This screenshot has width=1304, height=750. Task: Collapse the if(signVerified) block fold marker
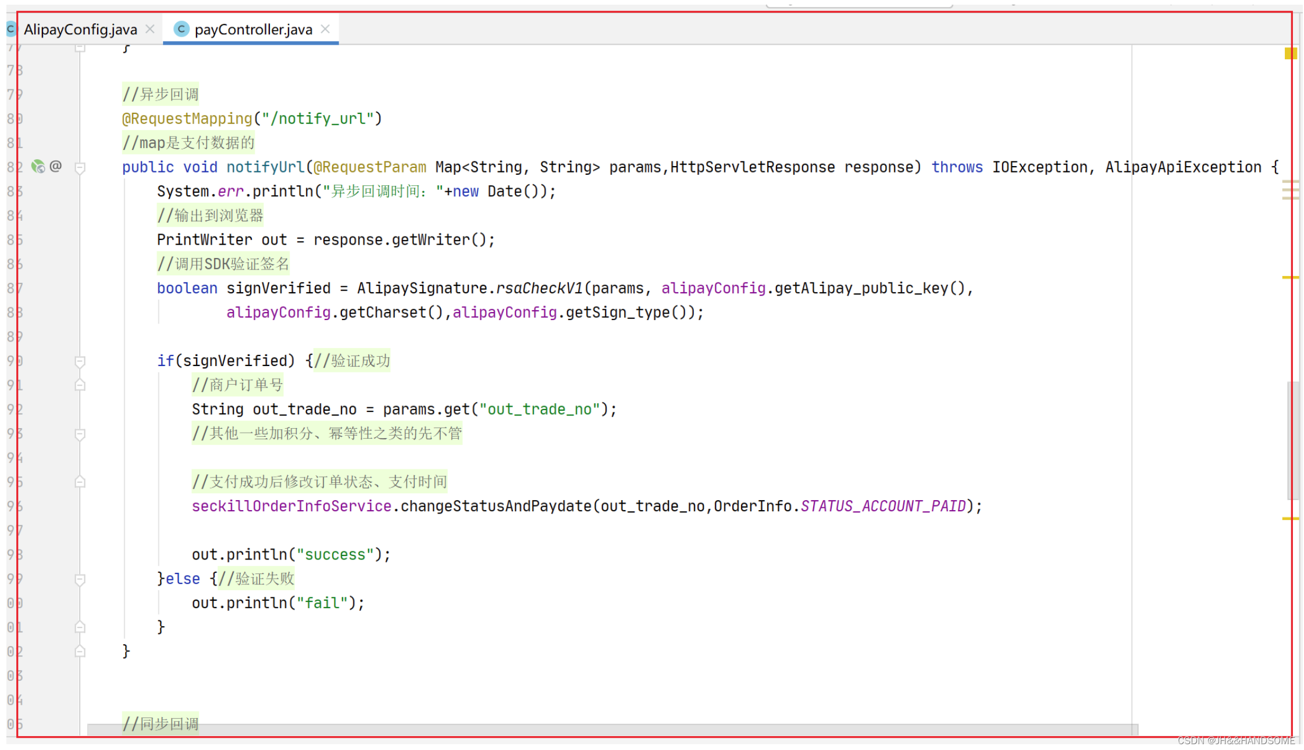coord(80,361)
